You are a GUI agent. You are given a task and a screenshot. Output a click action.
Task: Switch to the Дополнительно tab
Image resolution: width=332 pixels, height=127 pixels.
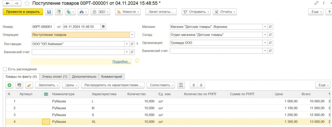coord(84,77)
